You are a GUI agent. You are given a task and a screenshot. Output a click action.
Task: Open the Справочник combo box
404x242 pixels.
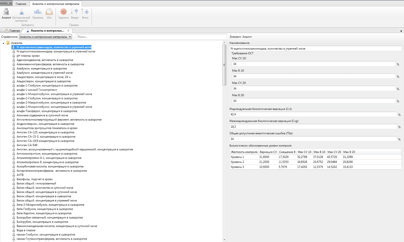tap(46, 37)
